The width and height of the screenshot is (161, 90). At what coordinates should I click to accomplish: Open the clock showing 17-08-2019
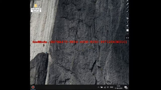[118, 87]
